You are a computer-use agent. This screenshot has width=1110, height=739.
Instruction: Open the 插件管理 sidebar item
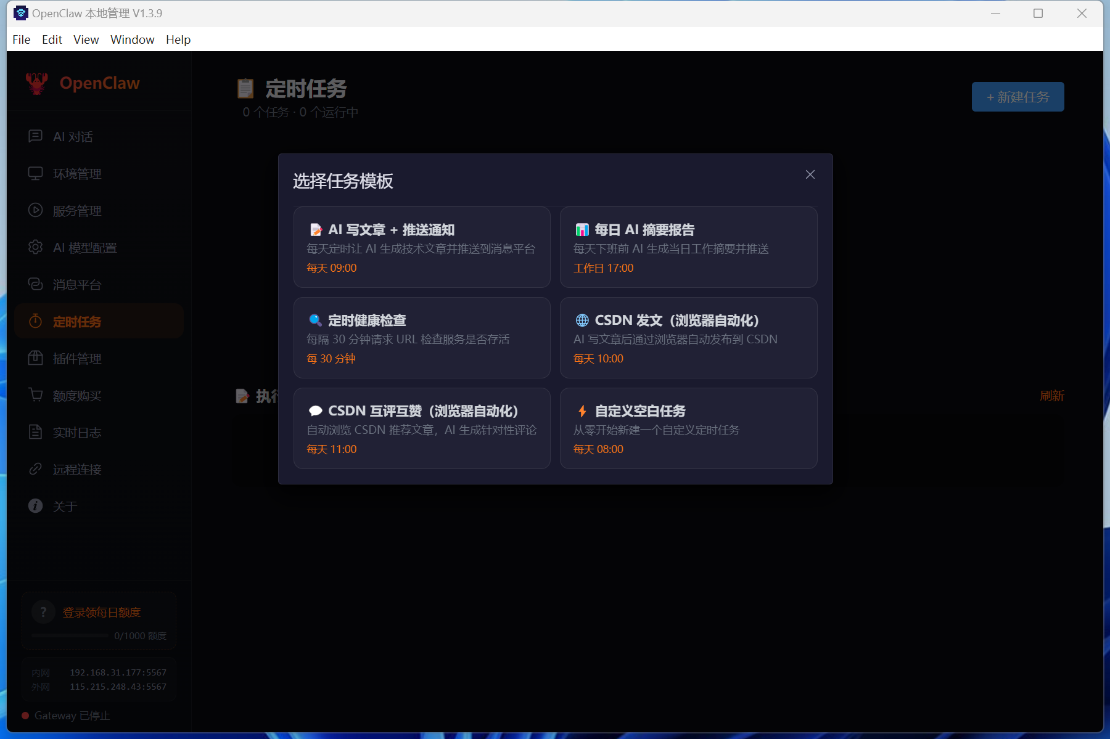[x=76, y=359]
